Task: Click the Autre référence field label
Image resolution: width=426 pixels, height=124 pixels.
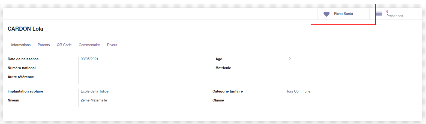Action: (x=21, y=77)
